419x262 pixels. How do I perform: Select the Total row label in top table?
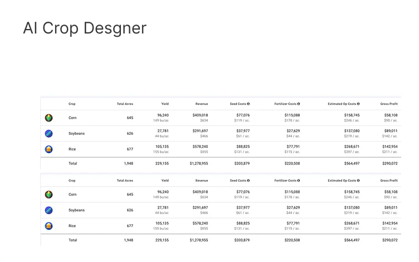pyautogui.click(x=72, y=163)
